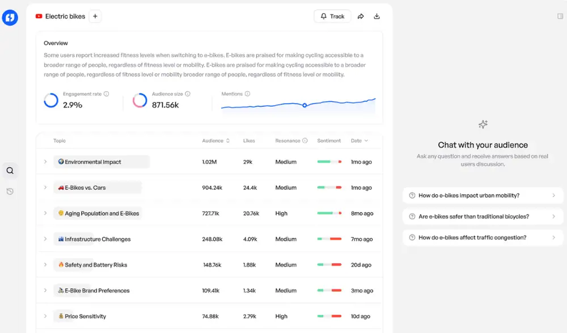Expand the Price Sensitivity topic row

(45, 316)
